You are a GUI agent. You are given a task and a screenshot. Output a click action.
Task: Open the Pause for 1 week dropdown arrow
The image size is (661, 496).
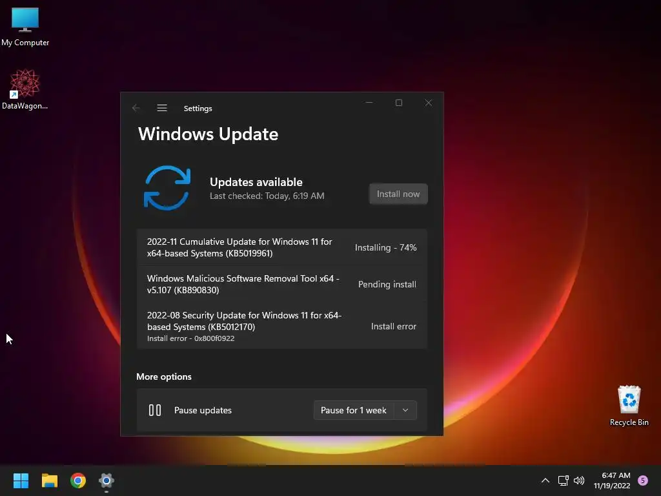click(405, 410)
